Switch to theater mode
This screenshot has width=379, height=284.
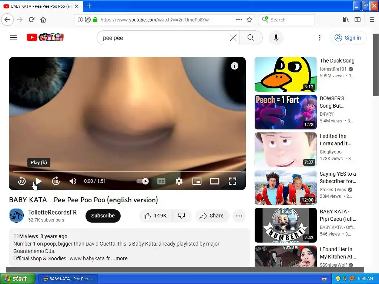(215, 181)
